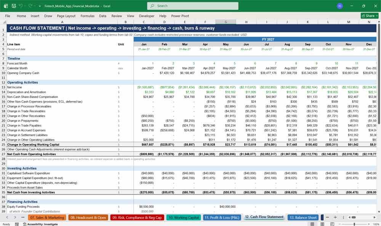Click the Save icon in quick access toolbar
This screenshot has height=226, width=381.
coord(14,6)
